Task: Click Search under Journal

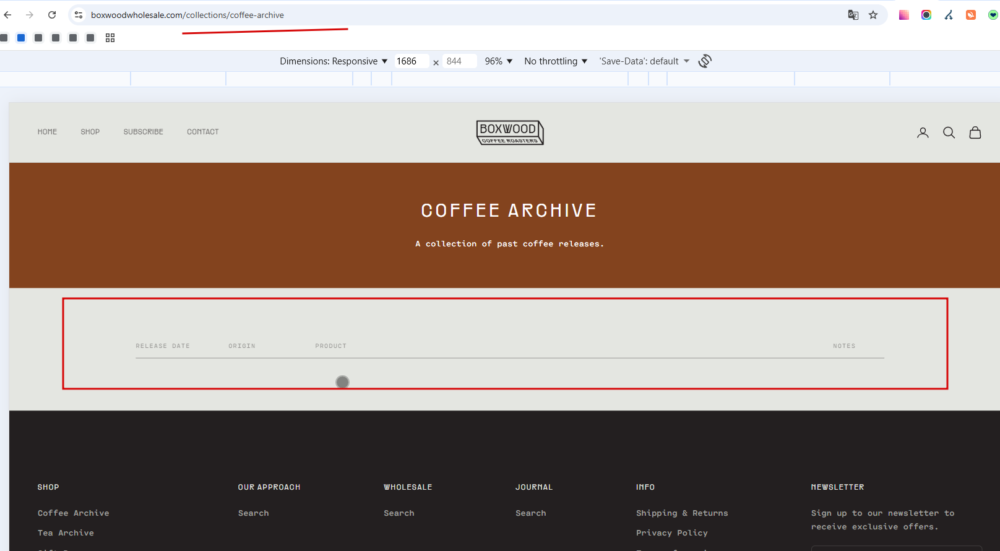Action: pos(531,513)
